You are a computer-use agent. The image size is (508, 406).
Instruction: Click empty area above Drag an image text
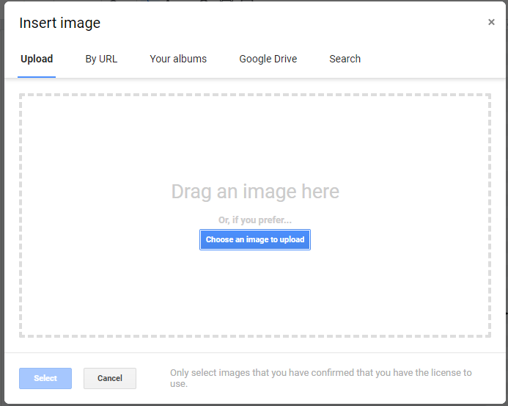pos(255,138)
